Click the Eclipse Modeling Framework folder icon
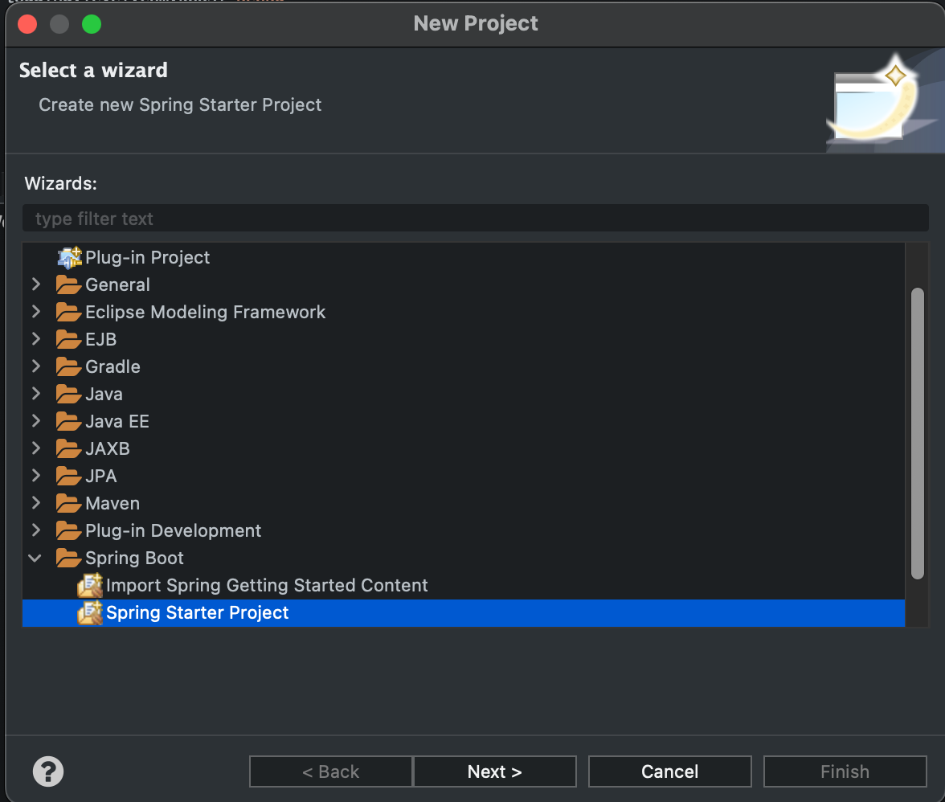Image resolution: width=945 pixels, height=802 pixels. (x=68, y=312)
